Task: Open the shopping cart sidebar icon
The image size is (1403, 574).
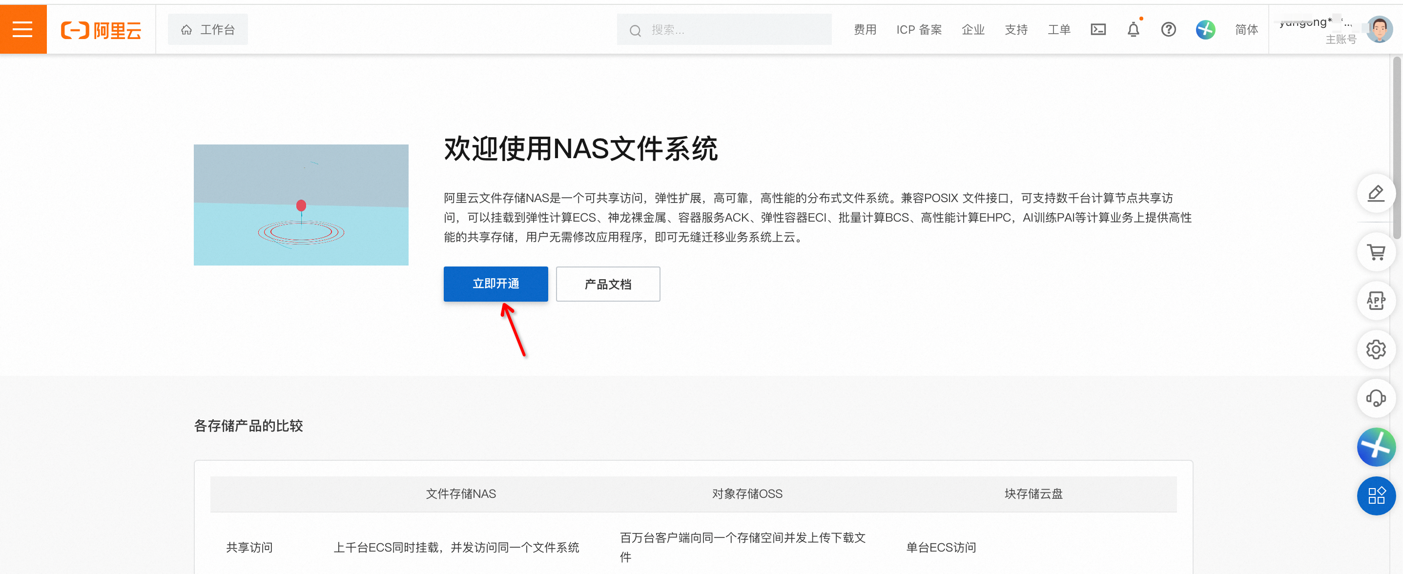Action: (1376, 252)
